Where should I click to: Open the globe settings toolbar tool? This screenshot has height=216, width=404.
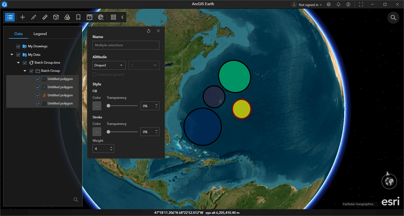point(101,17)
